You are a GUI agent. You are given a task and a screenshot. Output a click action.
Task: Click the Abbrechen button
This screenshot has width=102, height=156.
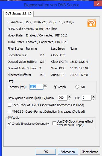[68, 152]
